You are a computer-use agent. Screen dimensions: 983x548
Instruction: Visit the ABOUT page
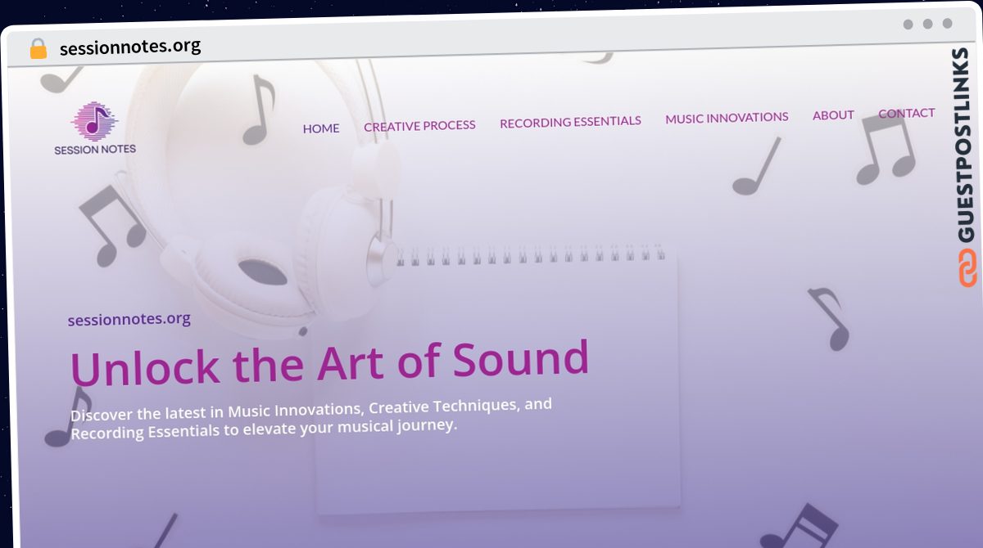[x=833, y=115]
